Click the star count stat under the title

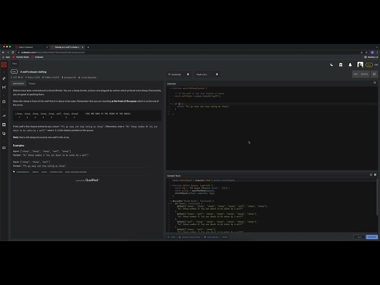pyautogui.click(x=14, y=78)
